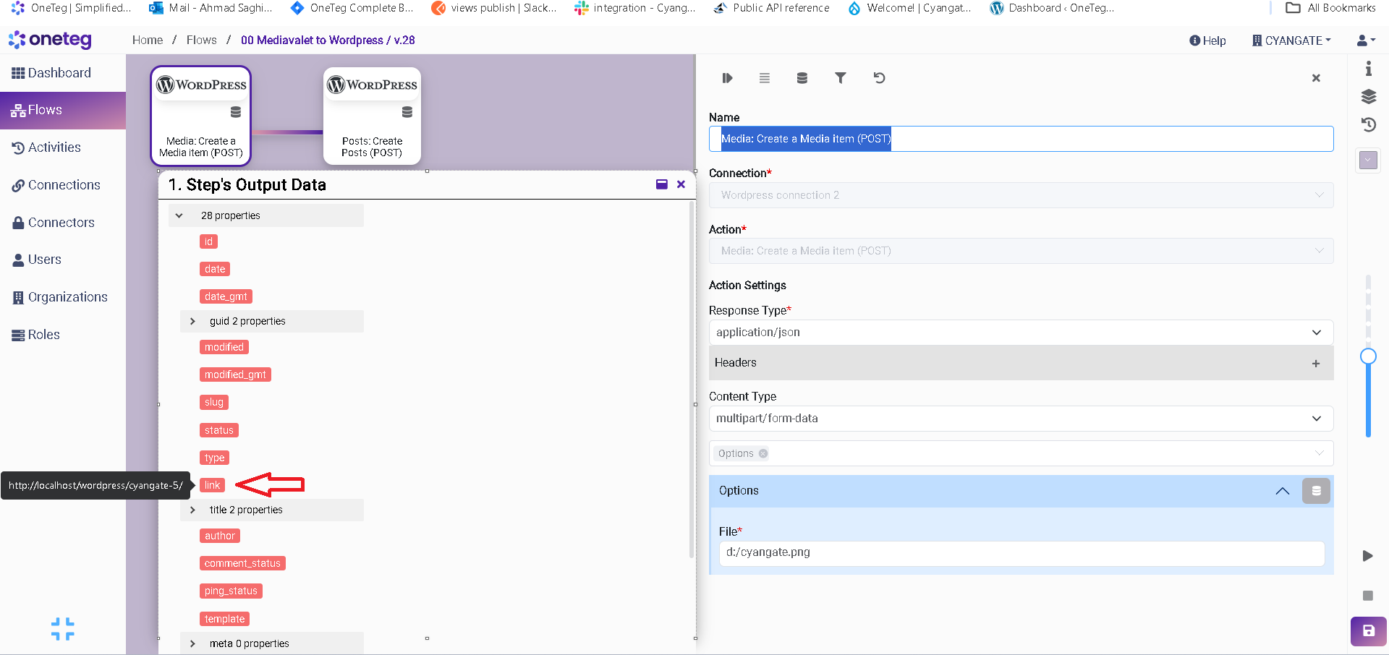1389x655 pixels.
Task: Open the Response Type dropdown
Action: pyautogui.click(x=1020, y=333)
